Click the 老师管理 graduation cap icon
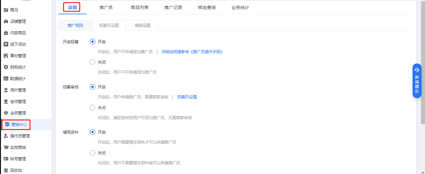The height and width of the screenshot is (174, 425). (x=6, y=102)
